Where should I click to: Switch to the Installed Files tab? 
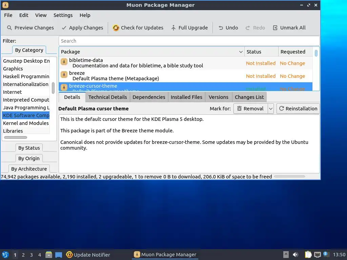pyautogui.click(x=187, y=97)
